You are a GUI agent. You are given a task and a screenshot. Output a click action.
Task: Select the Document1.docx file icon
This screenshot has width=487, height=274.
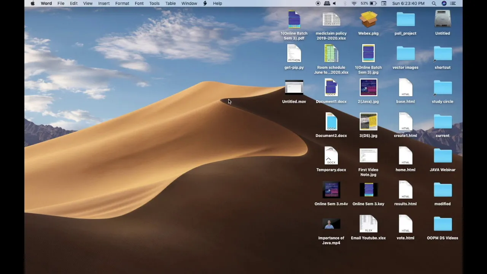[x=331, y=88]
